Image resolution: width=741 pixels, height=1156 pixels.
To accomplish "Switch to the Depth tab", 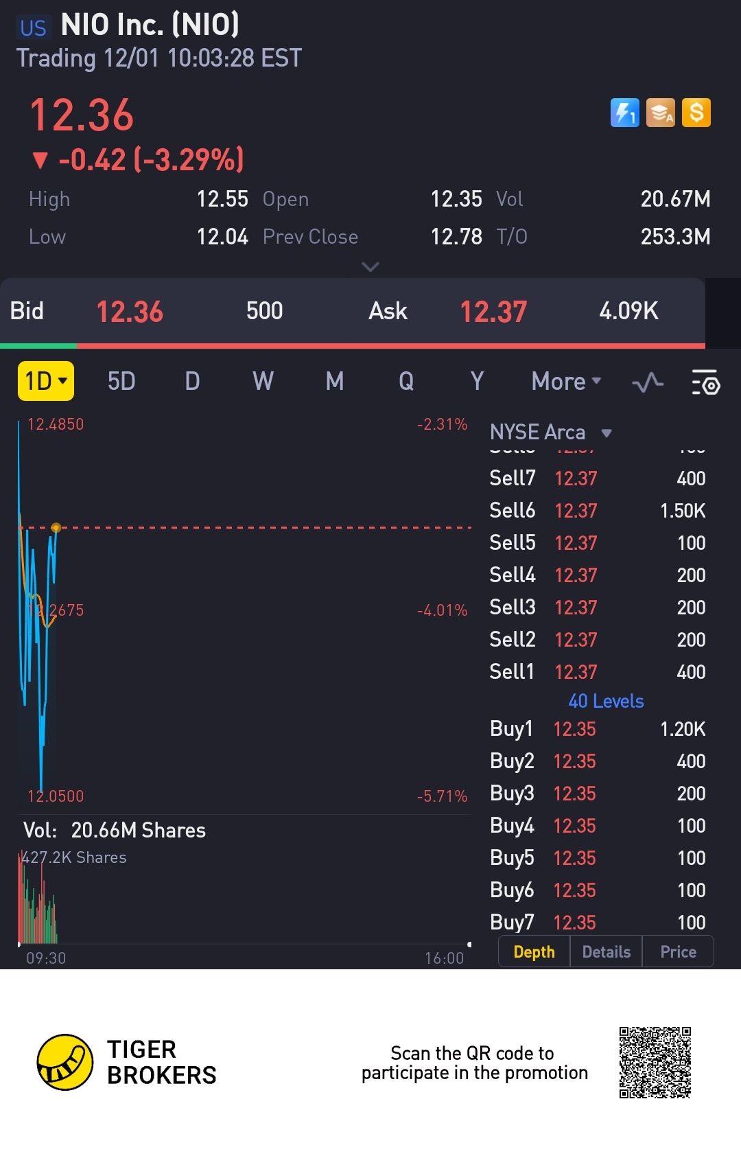I will pos(534,952).
